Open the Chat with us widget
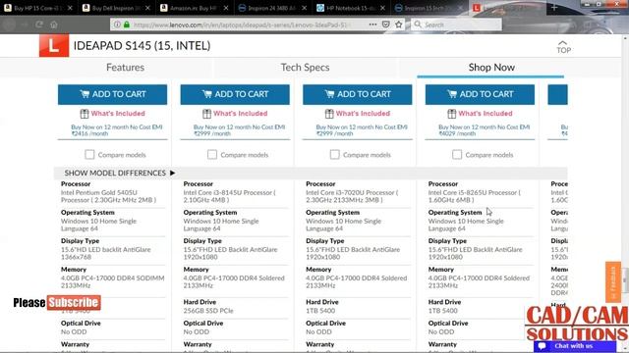 574,346
